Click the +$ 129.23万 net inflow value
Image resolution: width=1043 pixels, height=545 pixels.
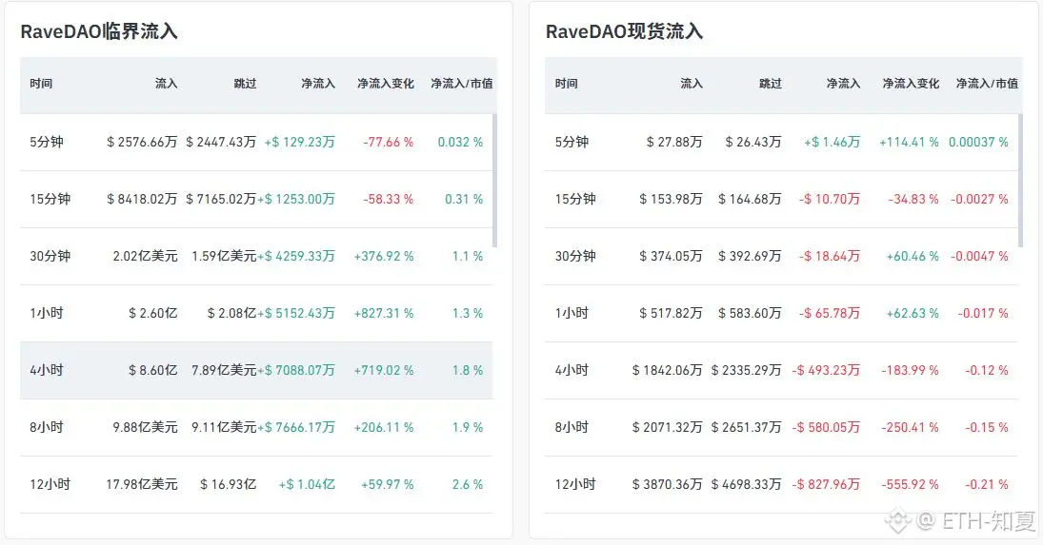coord(300,142)
